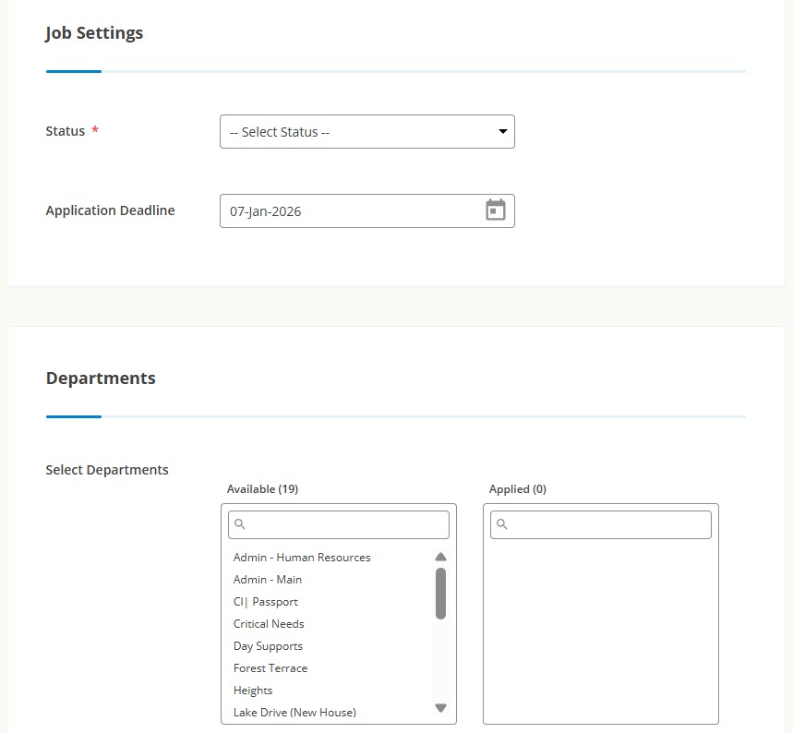This screenshot has width=793, height=733.
Task: Open the Application Deadline calendar picker
Action: click(x=495, y=210)
